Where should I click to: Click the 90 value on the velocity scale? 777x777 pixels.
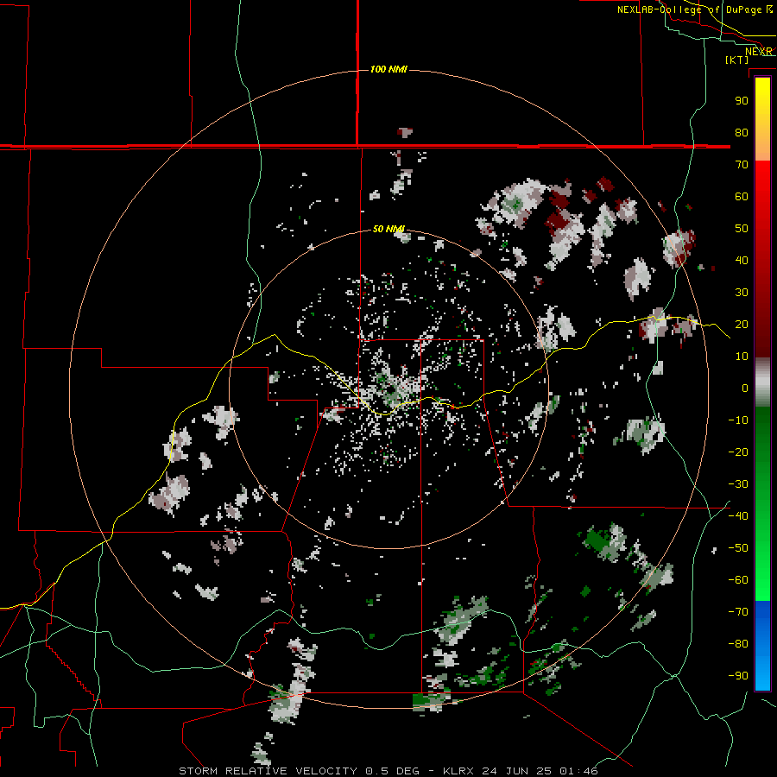[x=742, y=101]
